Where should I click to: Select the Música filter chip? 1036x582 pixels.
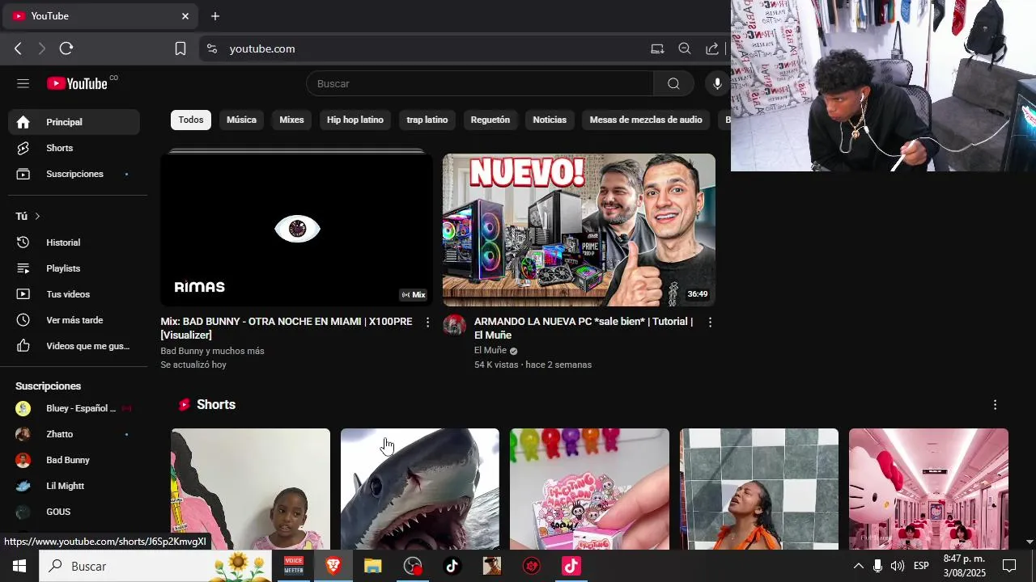[241, 120]
